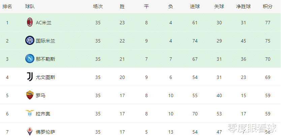This screenshot has height=139, width=281.
Task: Click the AC Milan club crest
Action: pos(30,22)
